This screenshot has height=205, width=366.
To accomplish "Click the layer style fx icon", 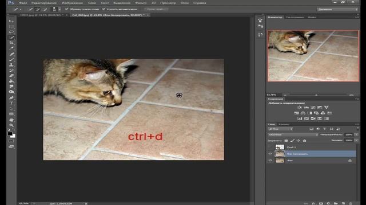I will (x=313, y=203).
